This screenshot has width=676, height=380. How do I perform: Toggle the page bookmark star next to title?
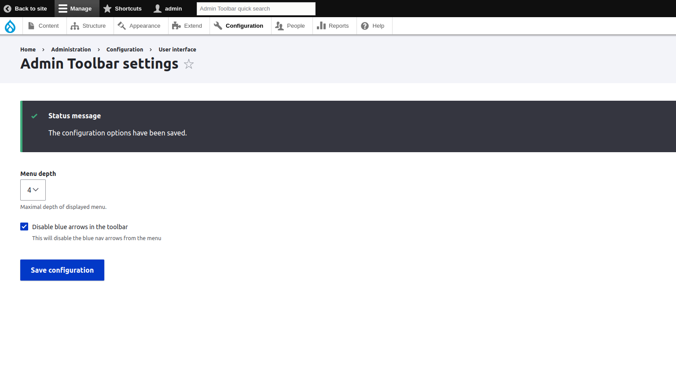(x=188, y=64)
